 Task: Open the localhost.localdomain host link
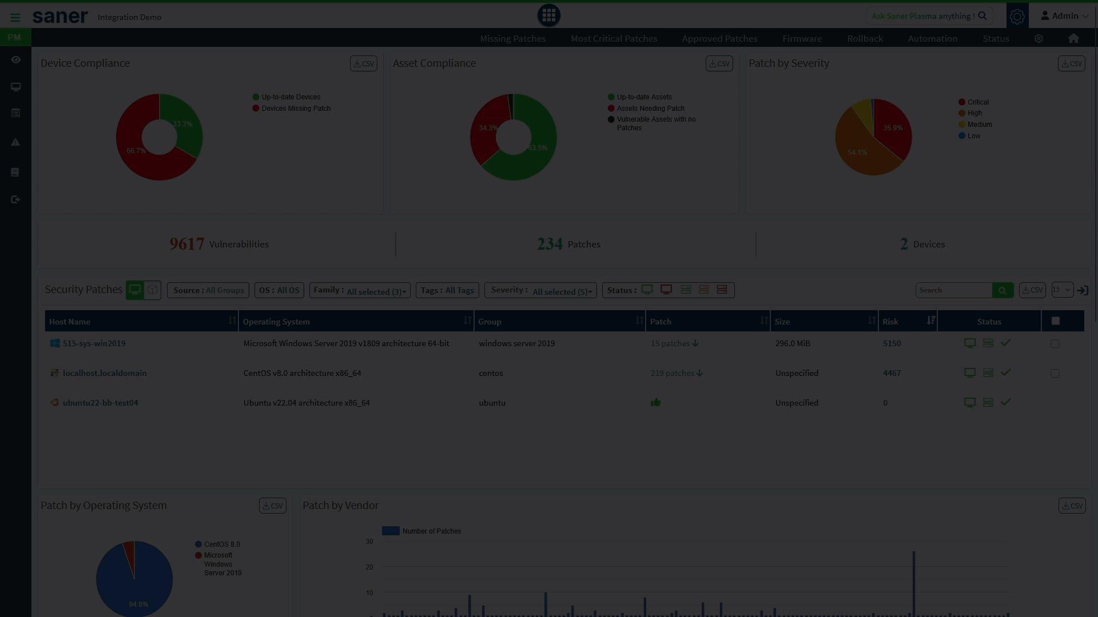105,373
